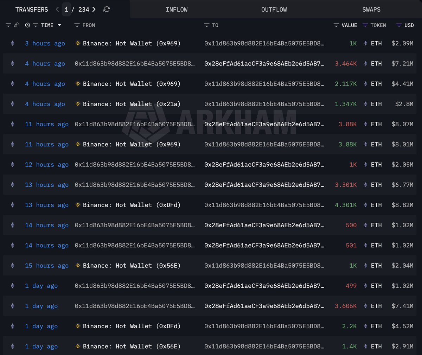Screen dimensions: 422x355
Task: Click ETH token icon in $6.77M row
Action: pyautogui.click(x=366, y=185)
